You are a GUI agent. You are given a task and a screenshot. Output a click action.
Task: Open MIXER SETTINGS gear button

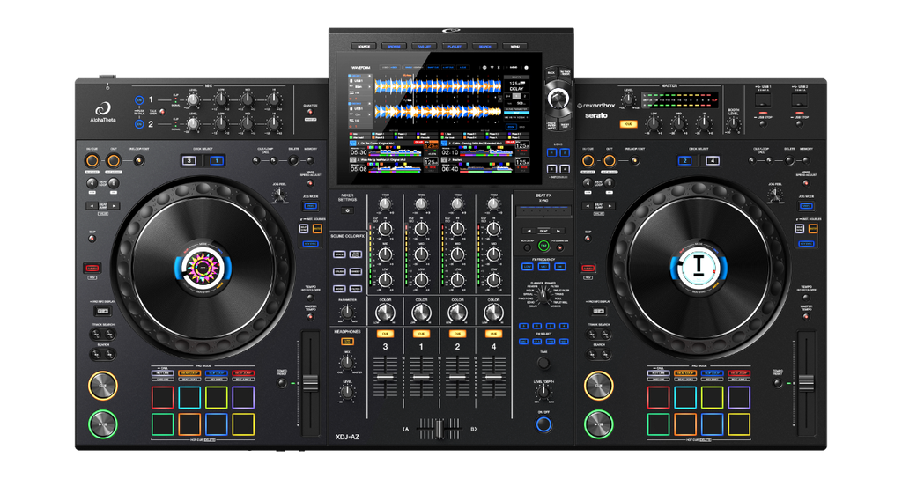click(347, 210)
